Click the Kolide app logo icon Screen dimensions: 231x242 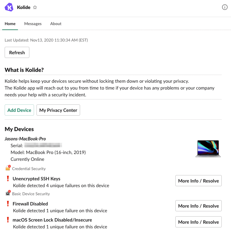point(9,7)
